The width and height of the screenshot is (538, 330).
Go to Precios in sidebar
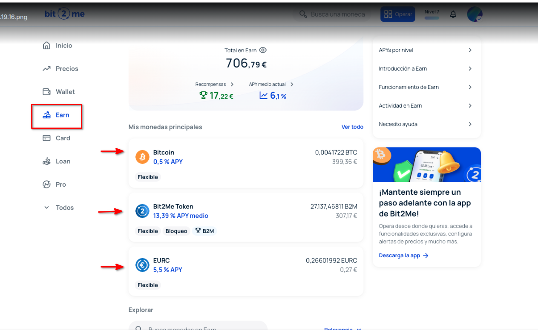click(x=67, y=68)
